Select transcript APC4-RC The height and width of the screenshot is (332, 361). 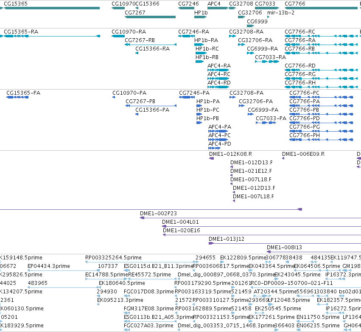(218, 79)
